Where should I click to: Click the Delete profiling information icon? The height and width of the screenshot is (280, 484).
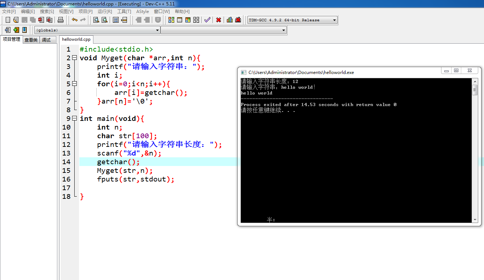coord(238,20)
